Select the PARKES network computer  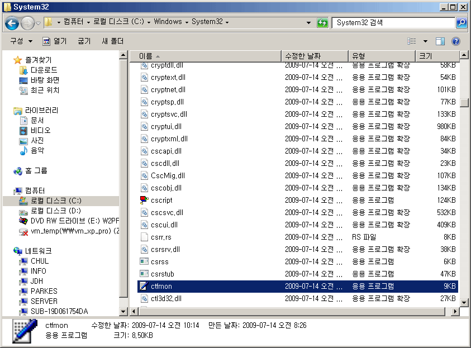click(44, 291)
